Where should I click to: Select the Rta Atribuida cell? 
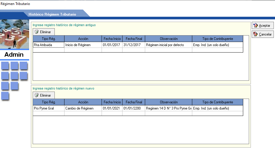(49, 45)
